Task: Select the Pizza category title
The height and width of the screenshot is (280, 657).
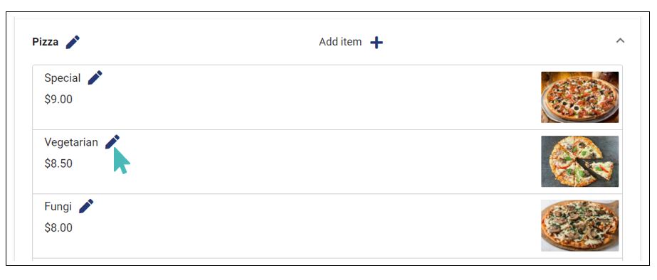Action: (x=46, y=42)
